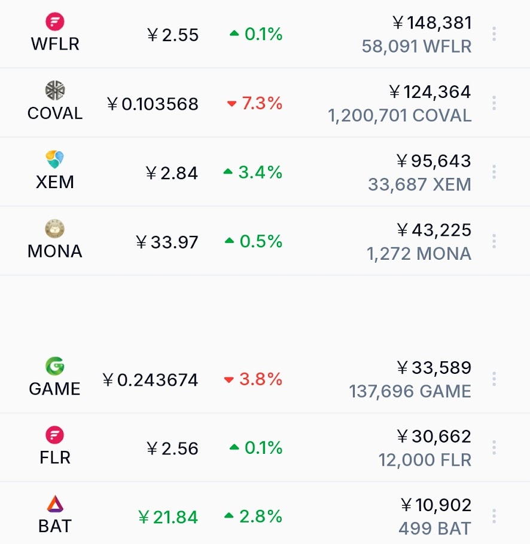Select the BAT triangle logo

55,504
